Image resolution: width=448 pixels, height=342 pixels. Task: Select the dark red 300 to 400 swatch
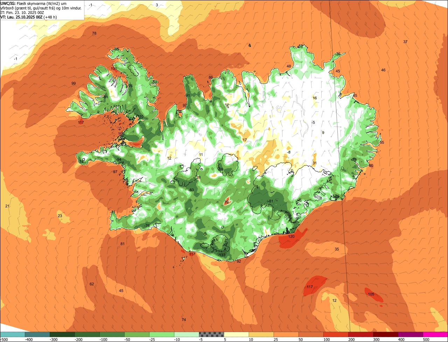pos(385,334)
